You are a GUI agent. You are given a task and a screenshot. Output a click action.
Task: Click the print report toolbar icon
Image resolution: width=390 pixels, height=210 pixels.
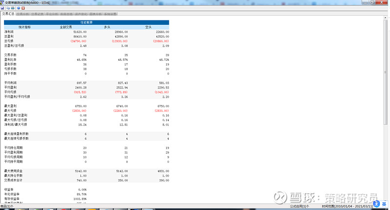13,8
